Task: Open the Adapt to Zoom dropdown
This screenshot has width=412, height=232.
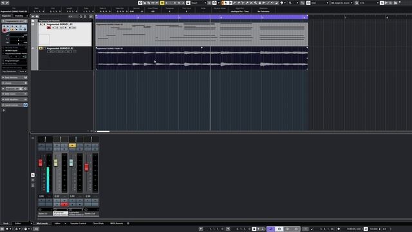Action: click(342, 3)
